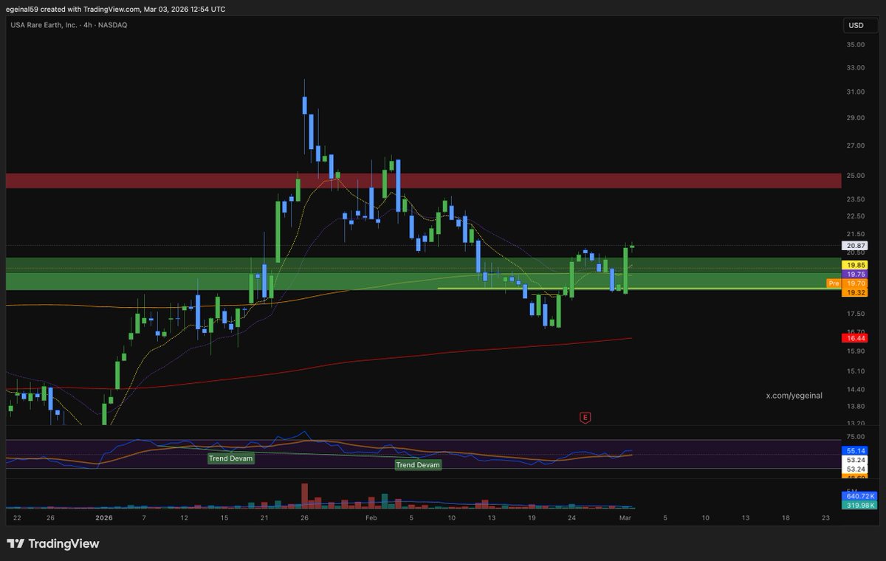Click the 29.00 price axis label
Viewport: 886px width, 561px height.
pos(856,118)
